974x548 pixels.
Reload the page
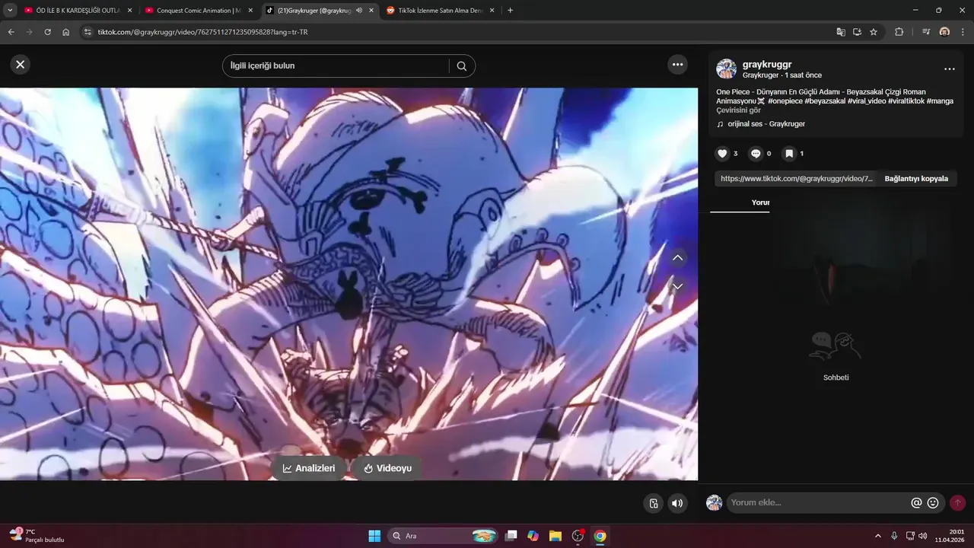click(47, 32)
